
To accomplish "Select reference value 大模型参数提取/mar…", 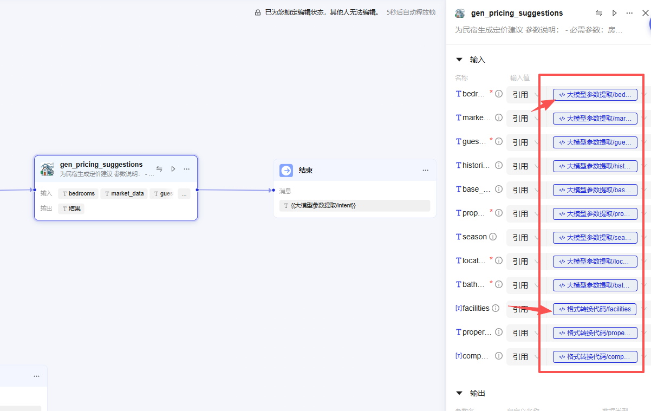I will click(x=595, y=119).
